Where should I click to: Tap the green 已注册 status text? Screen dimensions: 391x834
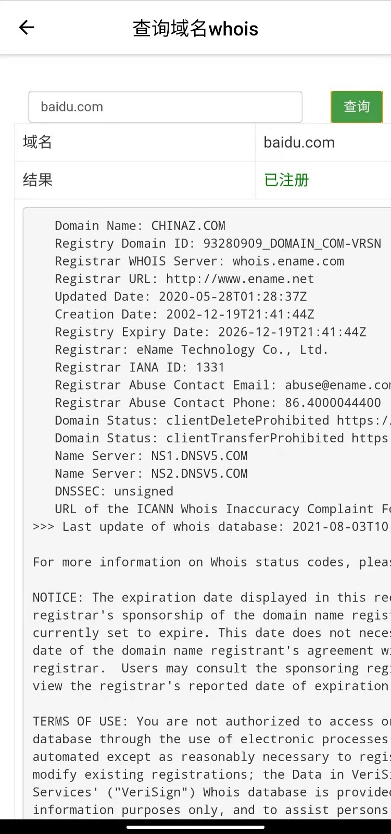286,180
